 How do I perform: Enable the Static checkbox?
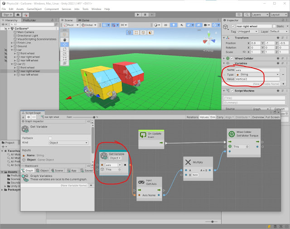[x=274, y=26]
